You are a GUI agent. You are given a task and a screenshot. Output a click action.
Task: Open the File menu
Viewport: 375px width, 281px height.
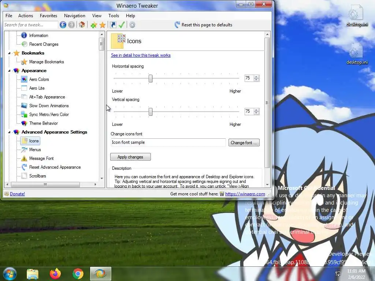click(9, 15)
